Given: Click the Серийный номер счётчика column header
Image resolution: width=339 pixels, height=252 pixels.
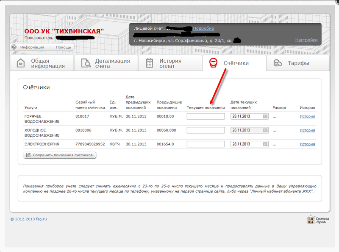Looking at the screenshot, I should [x=90, y=105].
